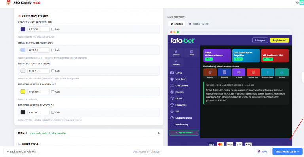Screen dimensions: 304x157
Task: Click Inloggen button in preview
Action: (260, 40)
